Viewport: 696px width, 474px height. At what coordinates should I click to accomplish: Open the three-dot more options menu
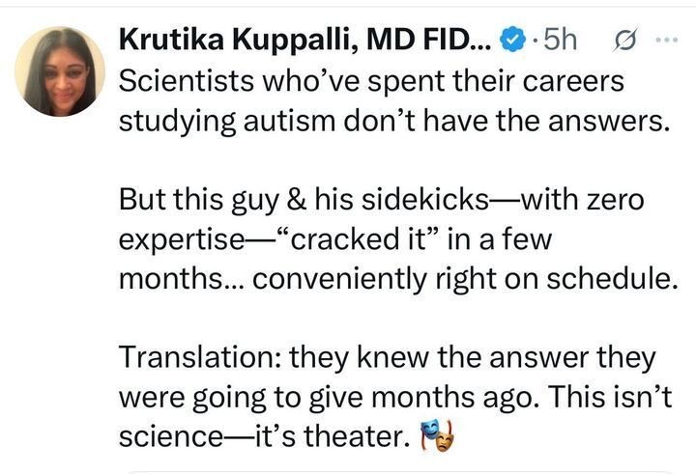pyautogui.click(x=667, y=39)
